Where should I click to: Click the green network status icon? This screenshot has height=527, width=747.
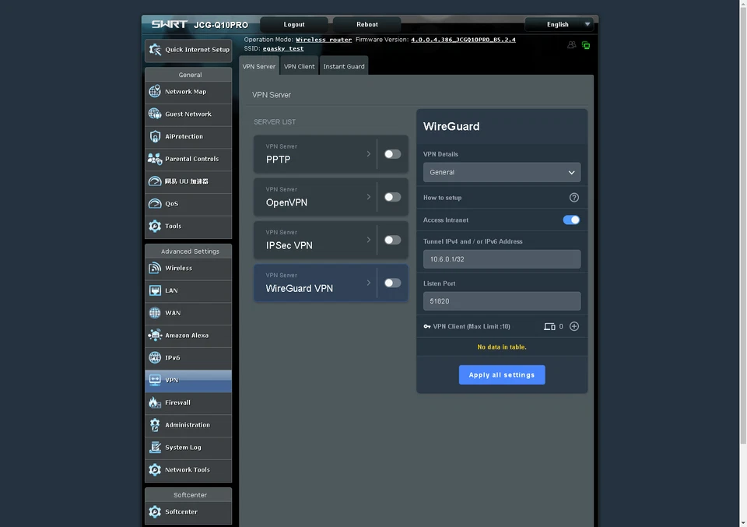coord(585,45)
